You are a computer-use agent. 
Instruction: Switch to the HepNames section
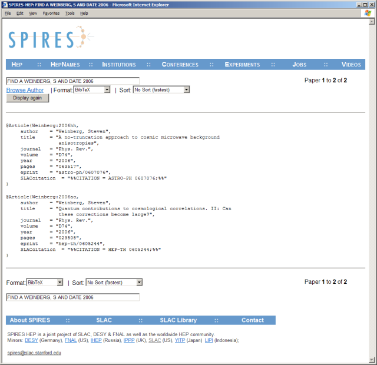[65, 64]
